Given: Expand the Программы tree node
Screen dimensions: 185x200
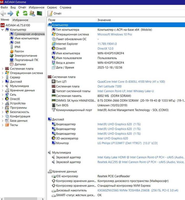Looking at the screenshot, I should click(2, 108).
